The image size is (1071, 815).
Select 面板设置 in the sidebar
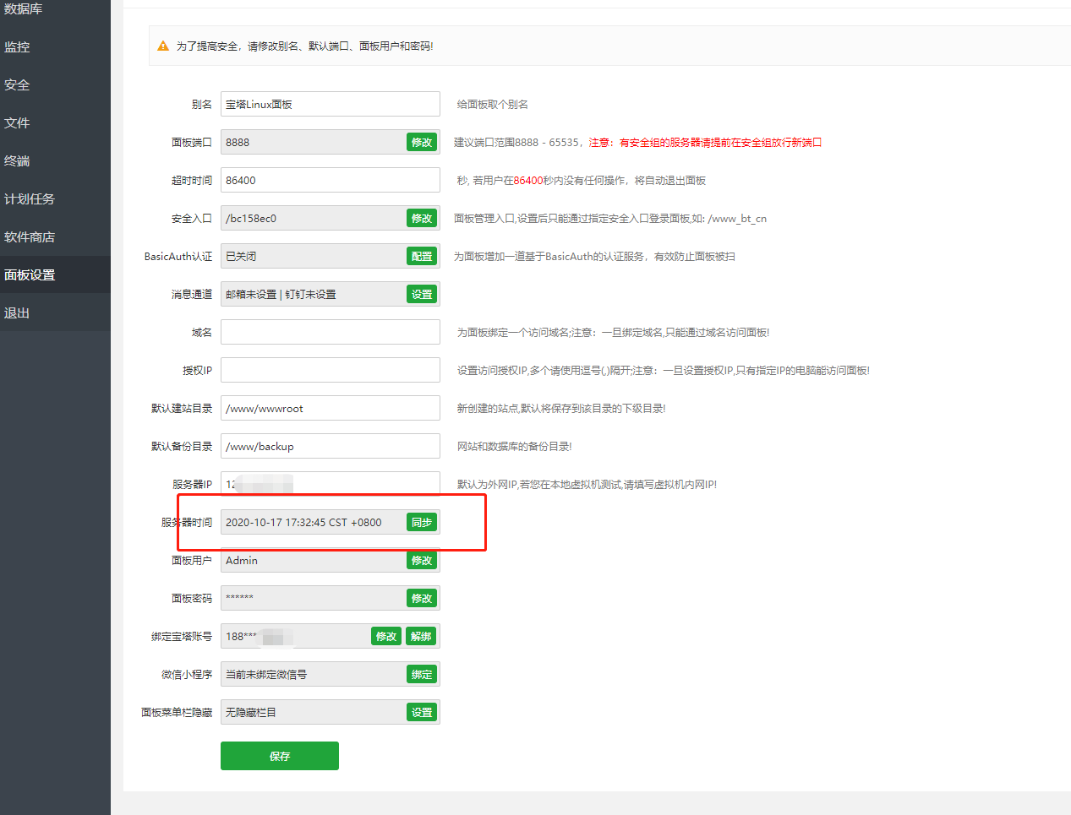[x=55, y=275]
